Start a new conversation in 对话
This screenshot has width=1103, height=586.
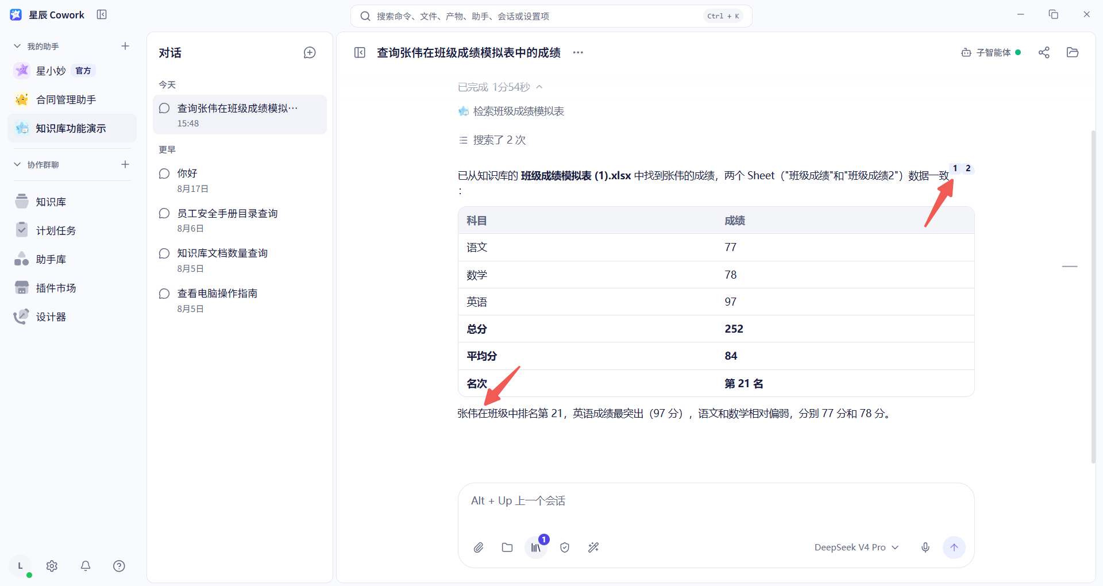click(x=310, y=53)
